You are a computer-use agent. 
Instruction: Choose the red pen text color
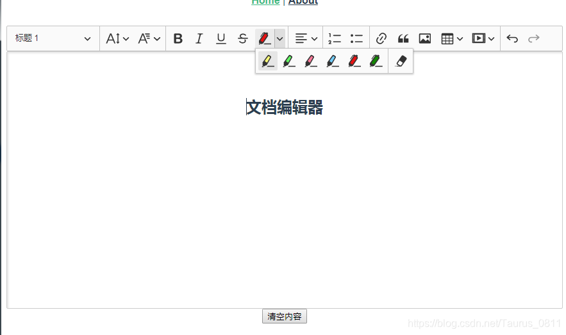tap(354, 61)
